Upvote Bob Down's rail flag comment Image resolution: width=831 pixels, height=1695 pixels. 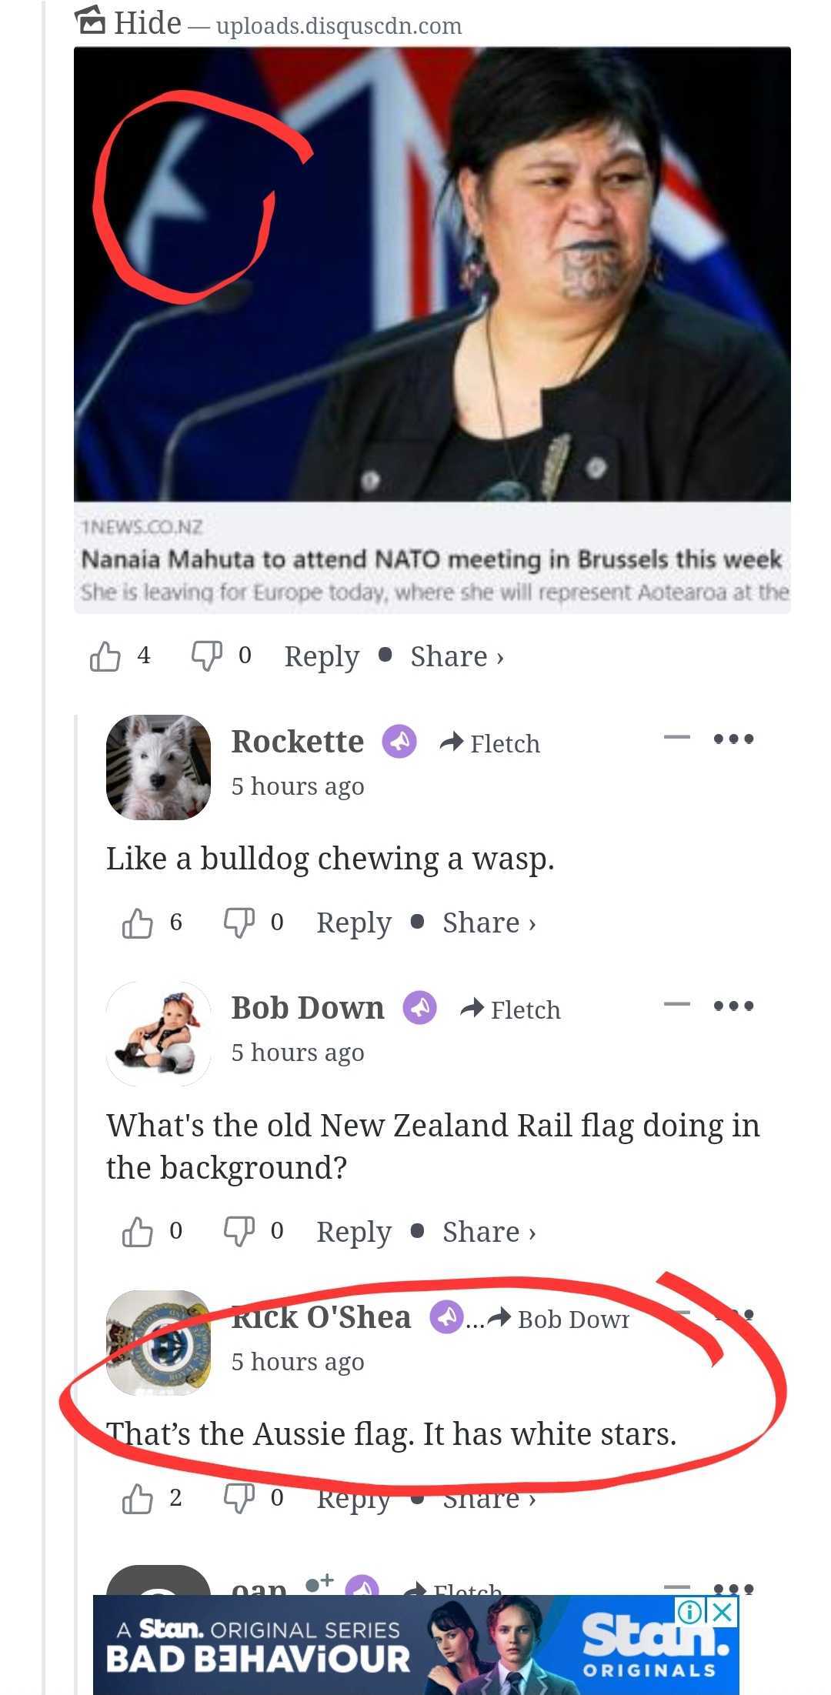(x=138, y=1232)
